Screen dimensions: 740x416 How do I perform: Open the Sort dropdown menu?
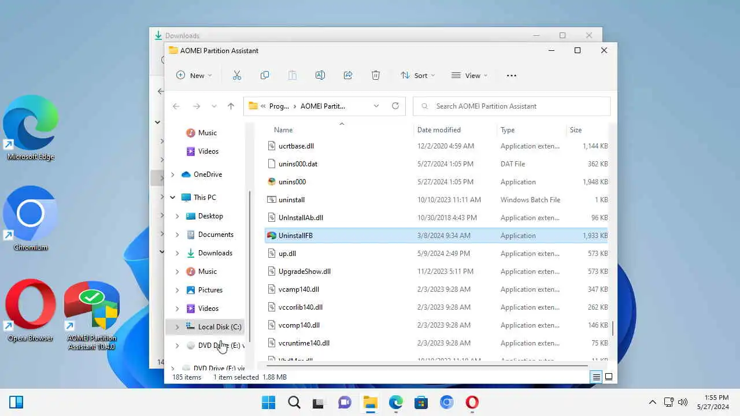417,75
